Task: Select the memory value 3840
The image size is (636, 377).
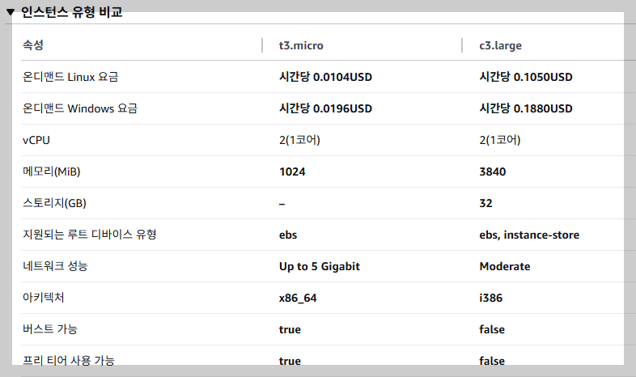Action: tap(493, 172)
